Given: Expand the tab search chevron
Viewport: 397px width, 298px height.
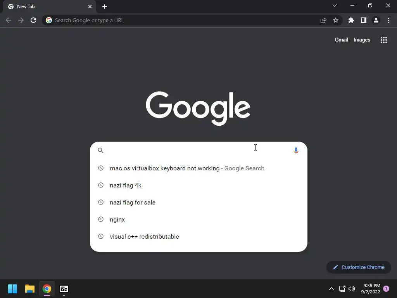Looking at the screenshot, I should pyautogui.click(x=335, y=5).
